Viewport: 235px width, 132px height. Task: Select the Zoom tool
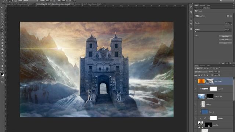click(x=2, y=69)
